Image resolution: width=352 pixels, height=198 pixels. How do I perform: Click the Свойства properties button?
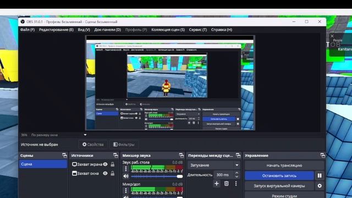pyautogui.click(x=93, y=144)
